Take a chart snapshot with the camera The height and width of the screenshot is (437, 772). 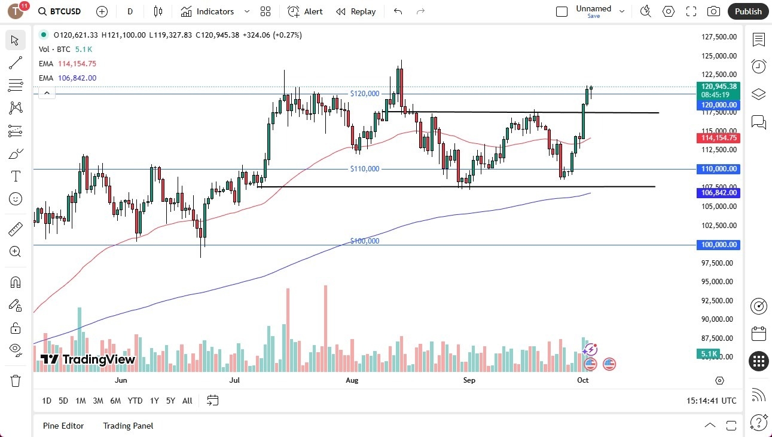[x=714, y=11]
